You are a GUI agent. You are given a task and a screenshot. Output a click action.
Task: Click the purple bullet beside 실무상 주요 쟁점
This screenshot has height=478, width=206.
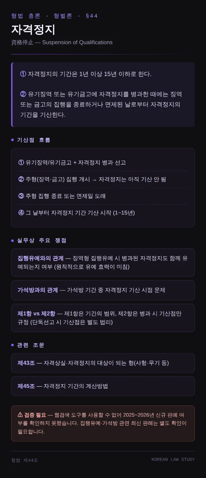pyautogui.click(x=13, y=241)
